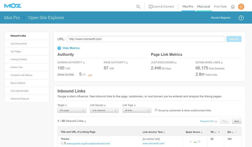Click spam score bar in Thanks row
252x147 pixels.
pos(197,142)
